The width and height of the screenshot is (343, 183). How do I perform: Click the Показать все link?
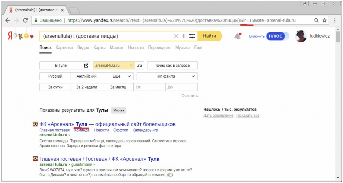point(248,115)
